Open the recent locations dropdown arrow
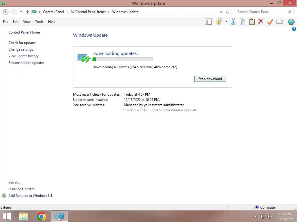 21,12
